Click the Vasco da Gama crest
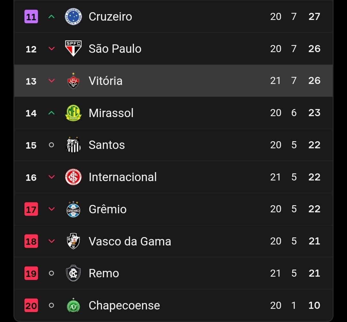 [73, 241]
